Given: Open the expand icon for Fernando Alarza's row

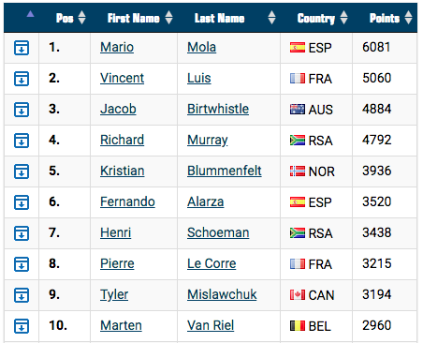Looking at the screenshot, I should (x=22, y=202).
